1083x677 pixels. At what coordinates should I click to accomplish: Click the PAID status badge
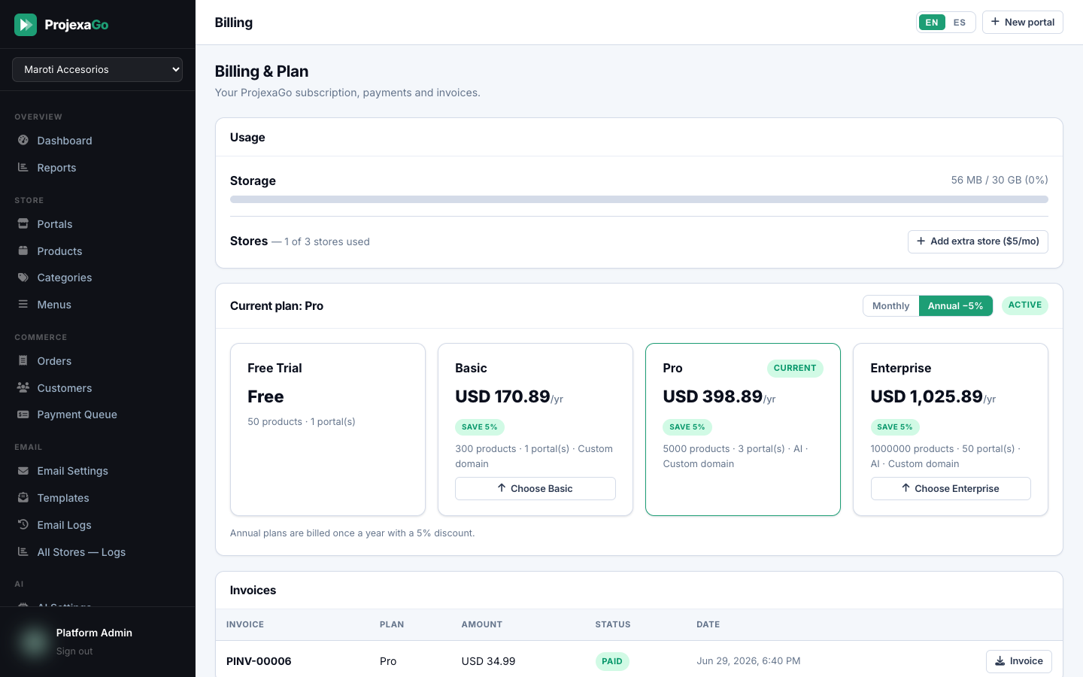point(612,661)
